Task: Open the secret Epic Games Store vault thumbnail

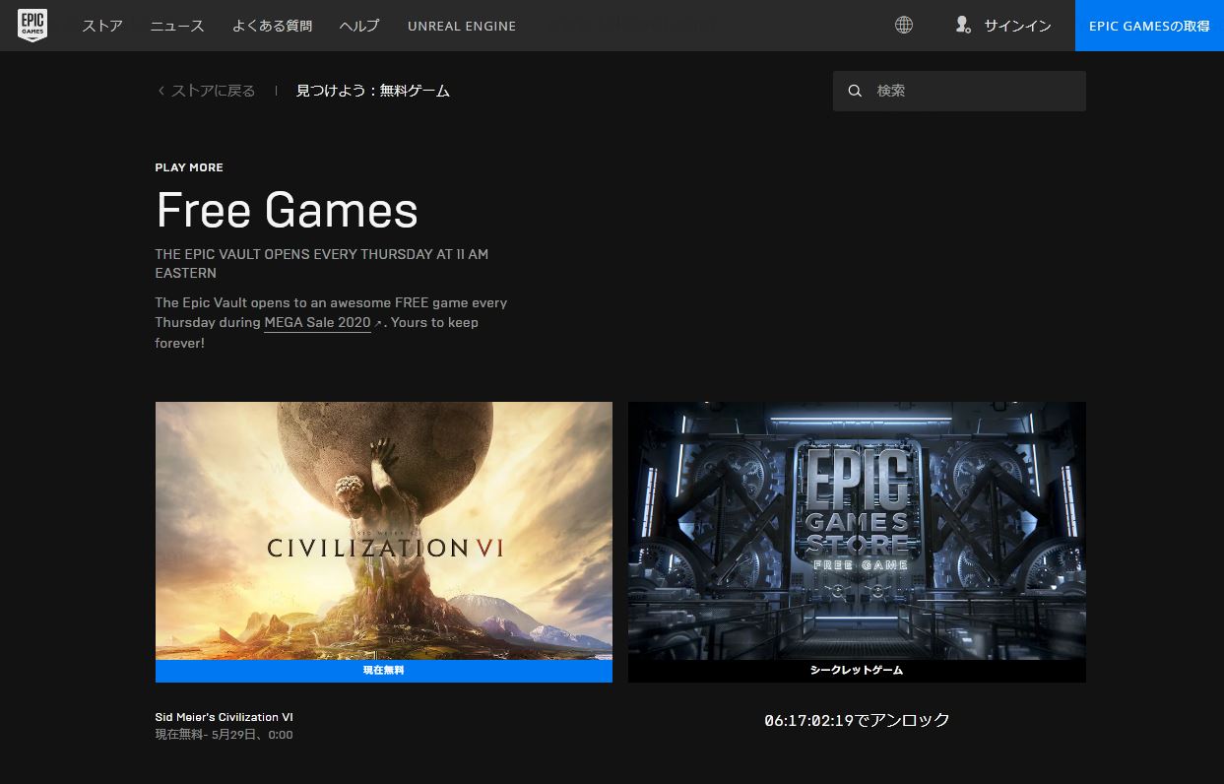Action: [x=857, y=531]
